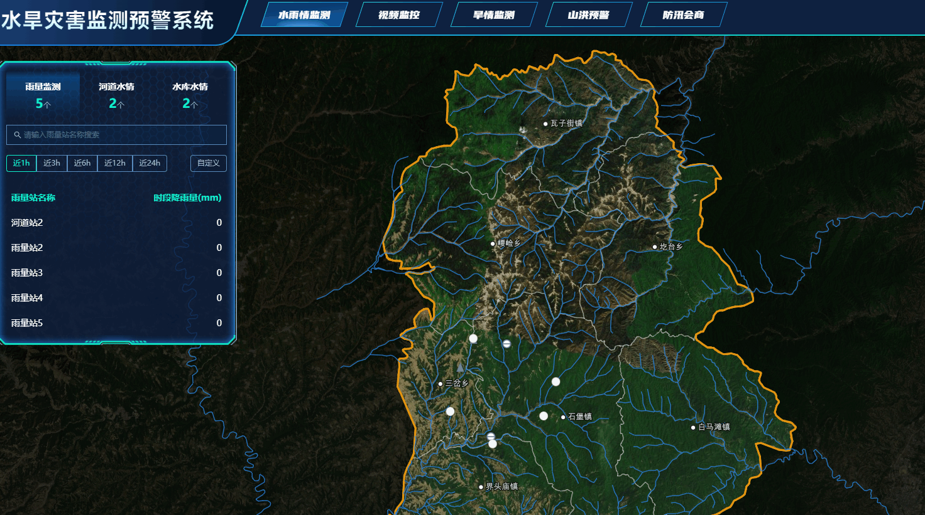Viewport: 925px width, 515px height.
Task: Select the 雨量站5 station row
Action: [x=116, y=323]
